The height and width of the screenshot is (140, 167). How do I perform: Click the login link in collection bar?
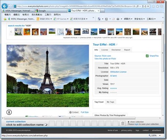coord(136,124)
